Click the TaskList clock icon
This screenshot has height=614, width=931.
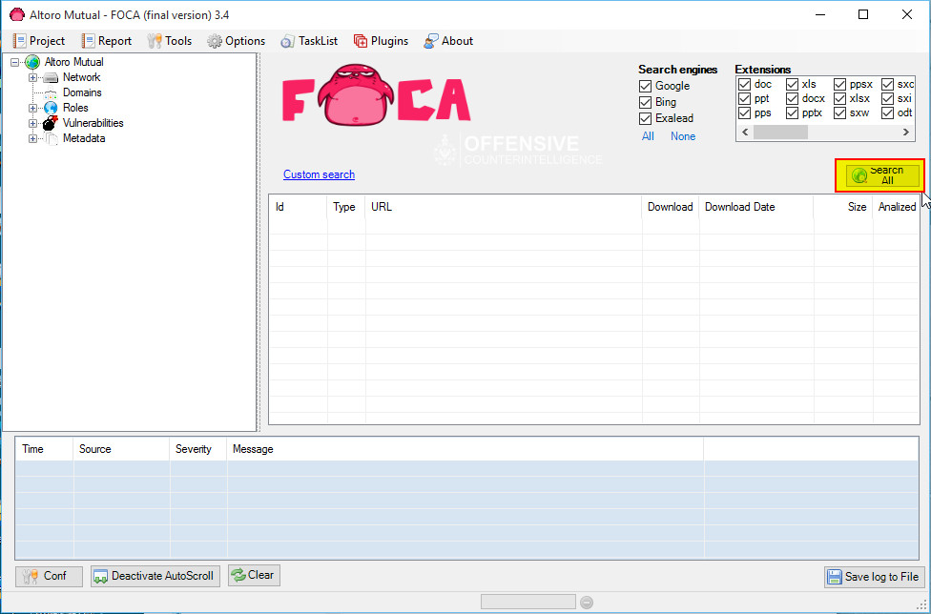[x=287, y=42]
